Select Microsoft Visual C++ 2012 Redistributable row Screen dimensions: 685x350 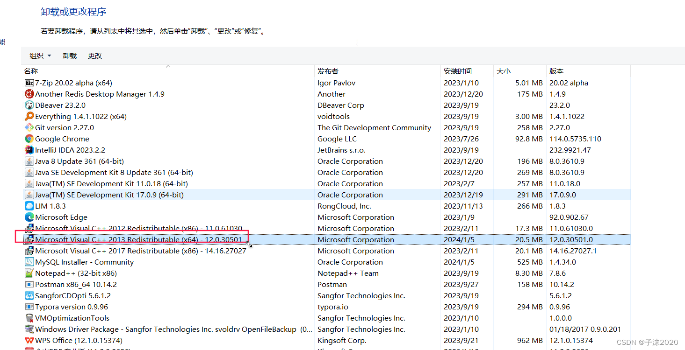326,228
